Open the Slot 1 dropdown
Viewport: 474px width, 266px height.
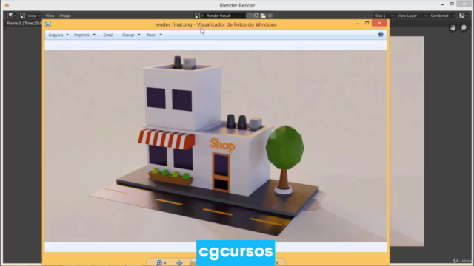coord(384,16)
